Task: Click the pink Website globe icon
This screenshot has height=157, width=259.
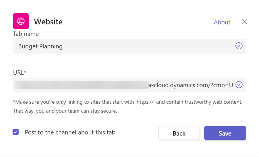Action: click(21, 21)
